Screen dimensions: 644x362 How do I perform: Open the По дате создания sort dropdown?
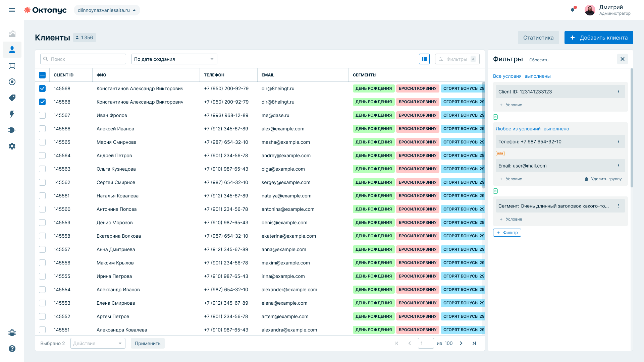[174, 59]
